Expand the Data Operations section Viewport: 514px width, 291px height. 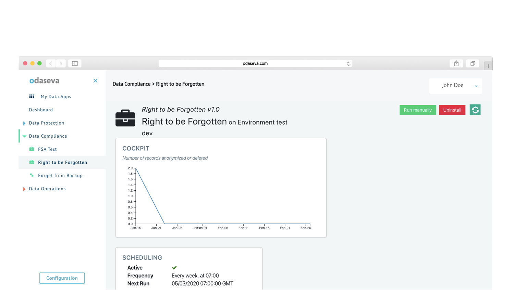[24, 189]
